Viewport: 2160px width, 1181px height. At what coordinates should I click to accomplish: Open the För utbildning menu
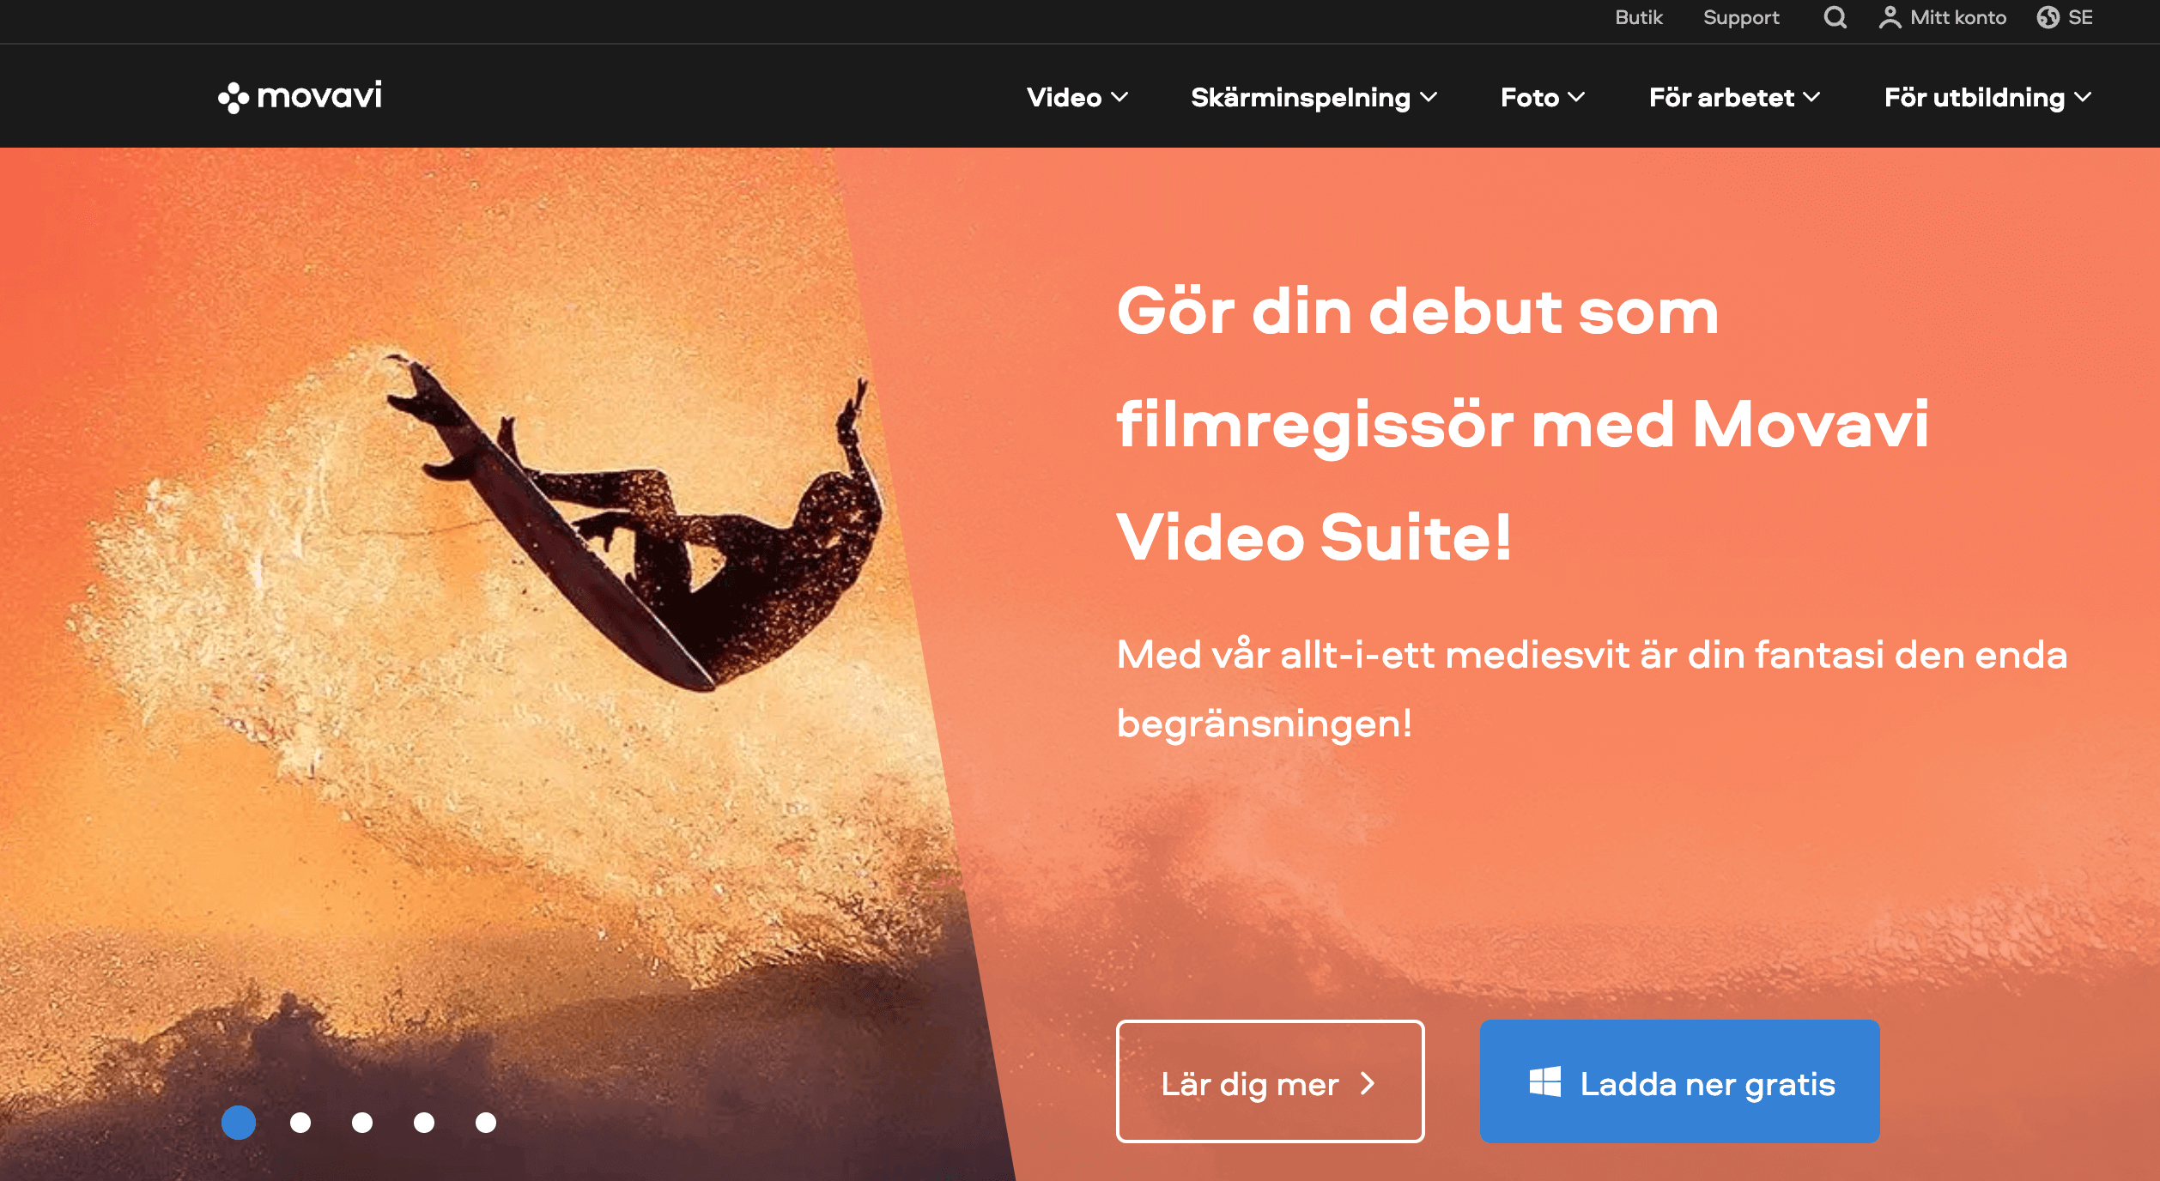(1987, 98)
